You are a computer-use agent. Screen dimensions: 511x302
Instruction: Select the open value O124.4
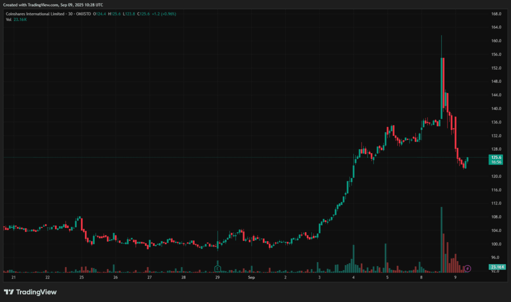pyautogui.click(x=99, y=14)
